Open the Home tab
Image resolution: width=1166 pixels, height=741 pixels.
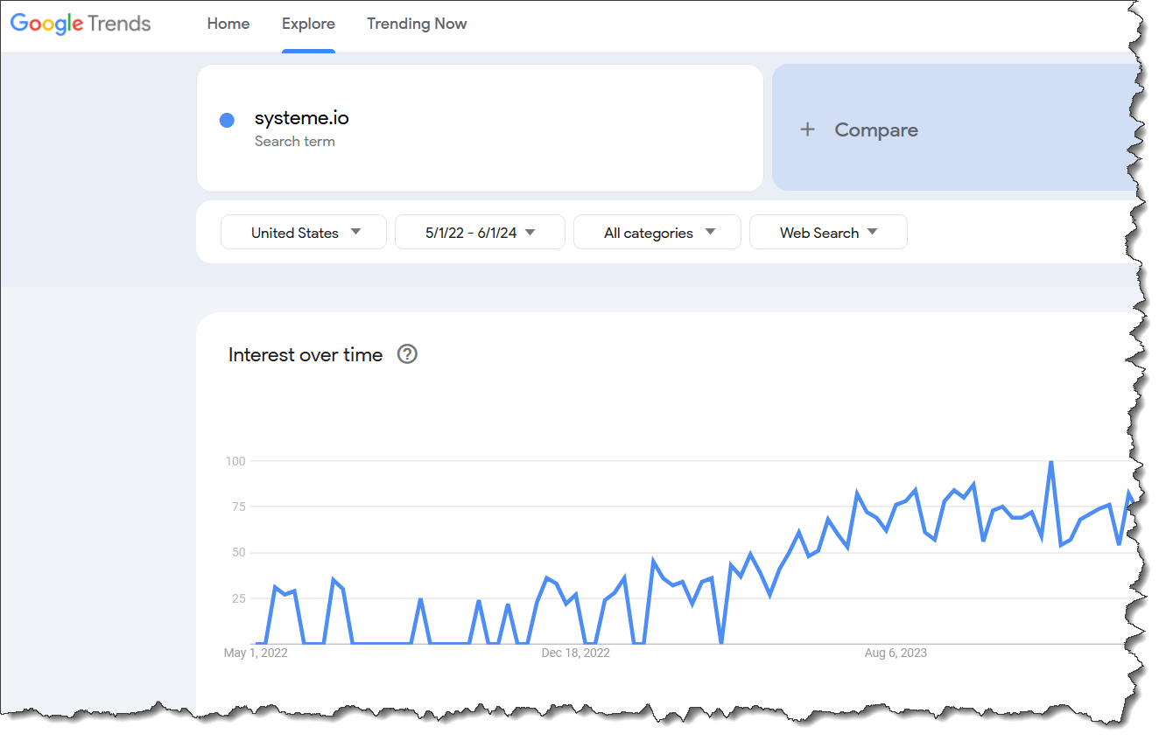tap(228, 24)
